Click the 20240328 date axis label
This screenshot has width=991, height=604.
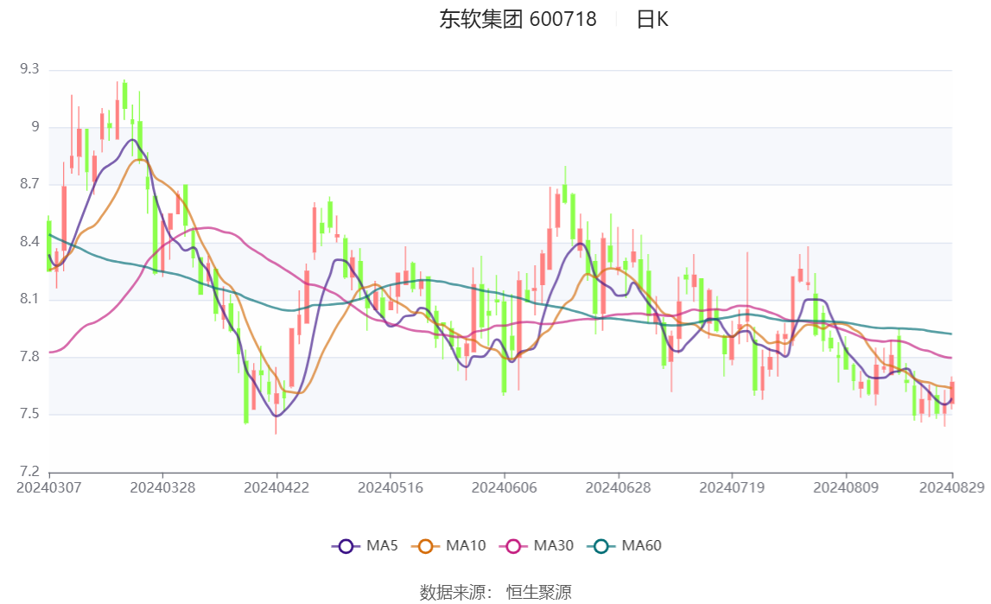click(162, 487)
